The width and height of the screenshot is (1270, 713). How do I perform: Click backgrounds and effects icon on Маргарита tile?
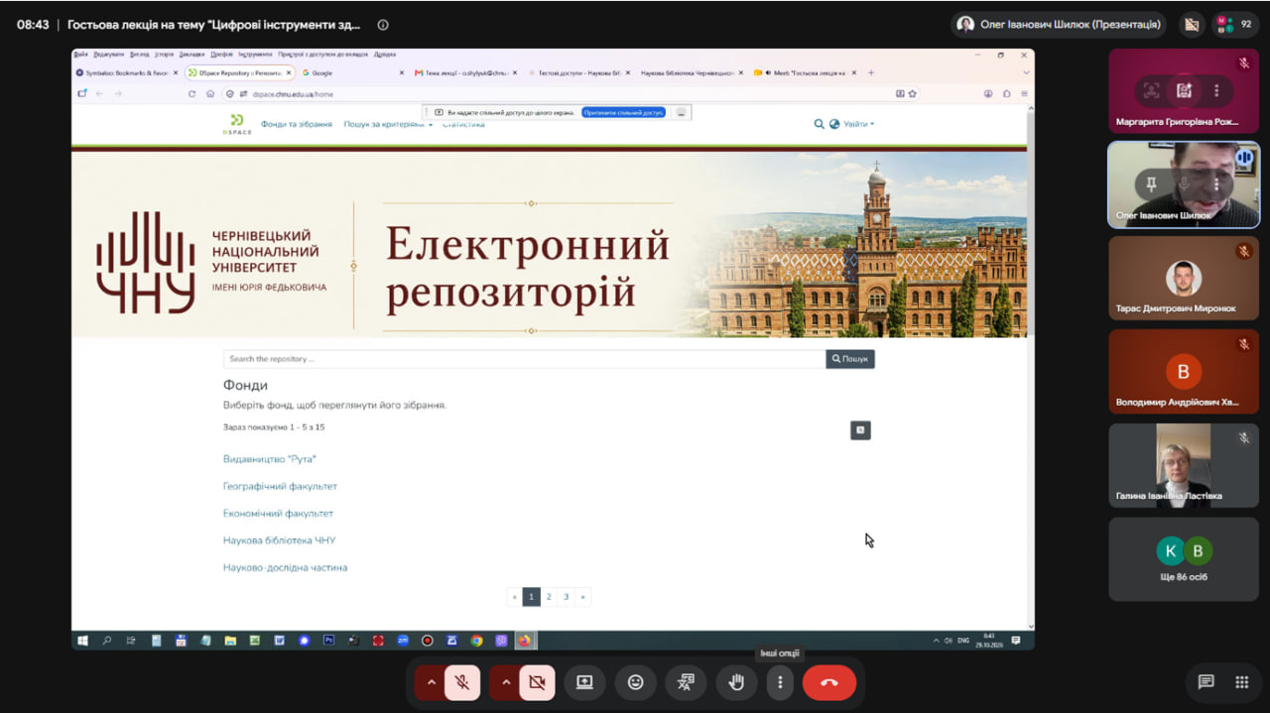point(1184,91)
